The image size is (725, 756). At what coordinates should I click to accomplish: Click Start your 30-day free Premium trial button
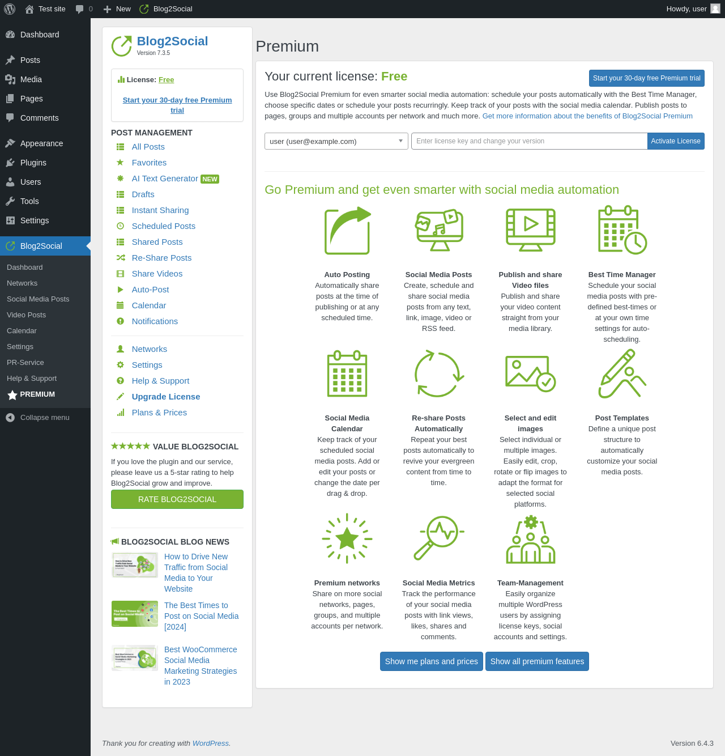coord(647,78)
